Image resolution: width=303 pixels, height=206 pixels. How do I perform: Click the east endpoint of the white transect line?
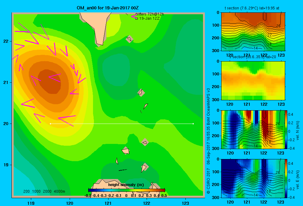(x=193, y=124)
